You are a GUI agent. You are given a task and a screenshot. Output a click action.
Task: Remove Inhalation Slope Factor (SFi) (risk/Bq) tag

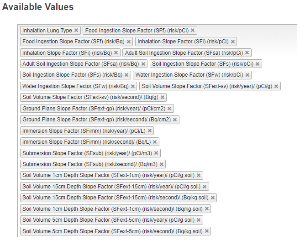click(x=116, y=53)
